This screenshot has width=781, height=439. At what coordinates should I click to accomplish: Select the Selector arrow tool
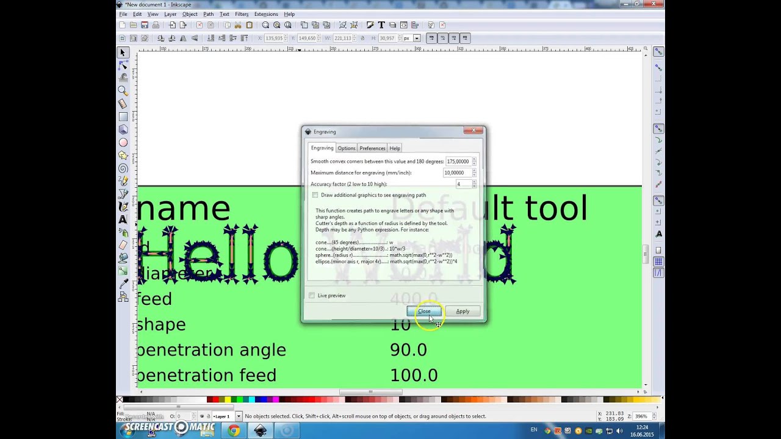[123, 52]
